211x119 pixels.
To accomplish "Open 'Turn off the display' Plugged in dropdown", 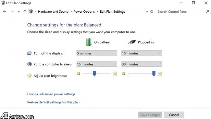I will [142, 53].
